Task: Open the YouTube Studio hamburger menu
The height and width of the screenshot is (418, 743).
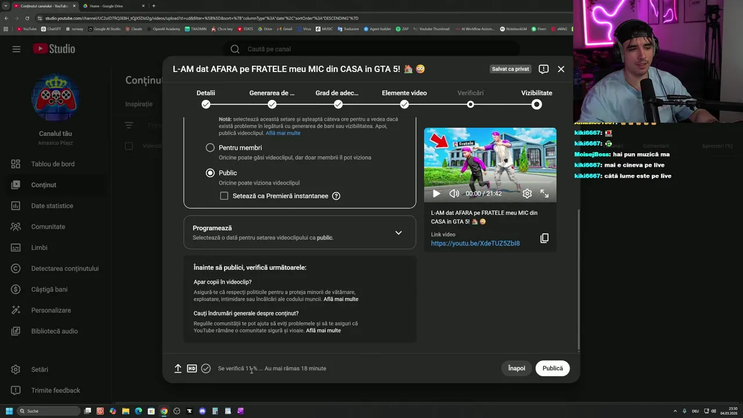Action: tap(16, 49)
